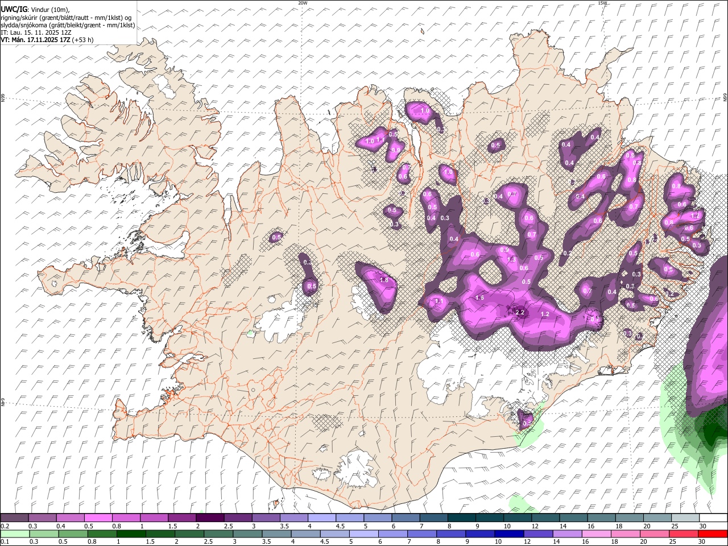Click the darkest green swatch above bottom-row label 1
The width and height of the screenshot is (728, 546).
tap(131, 533)
